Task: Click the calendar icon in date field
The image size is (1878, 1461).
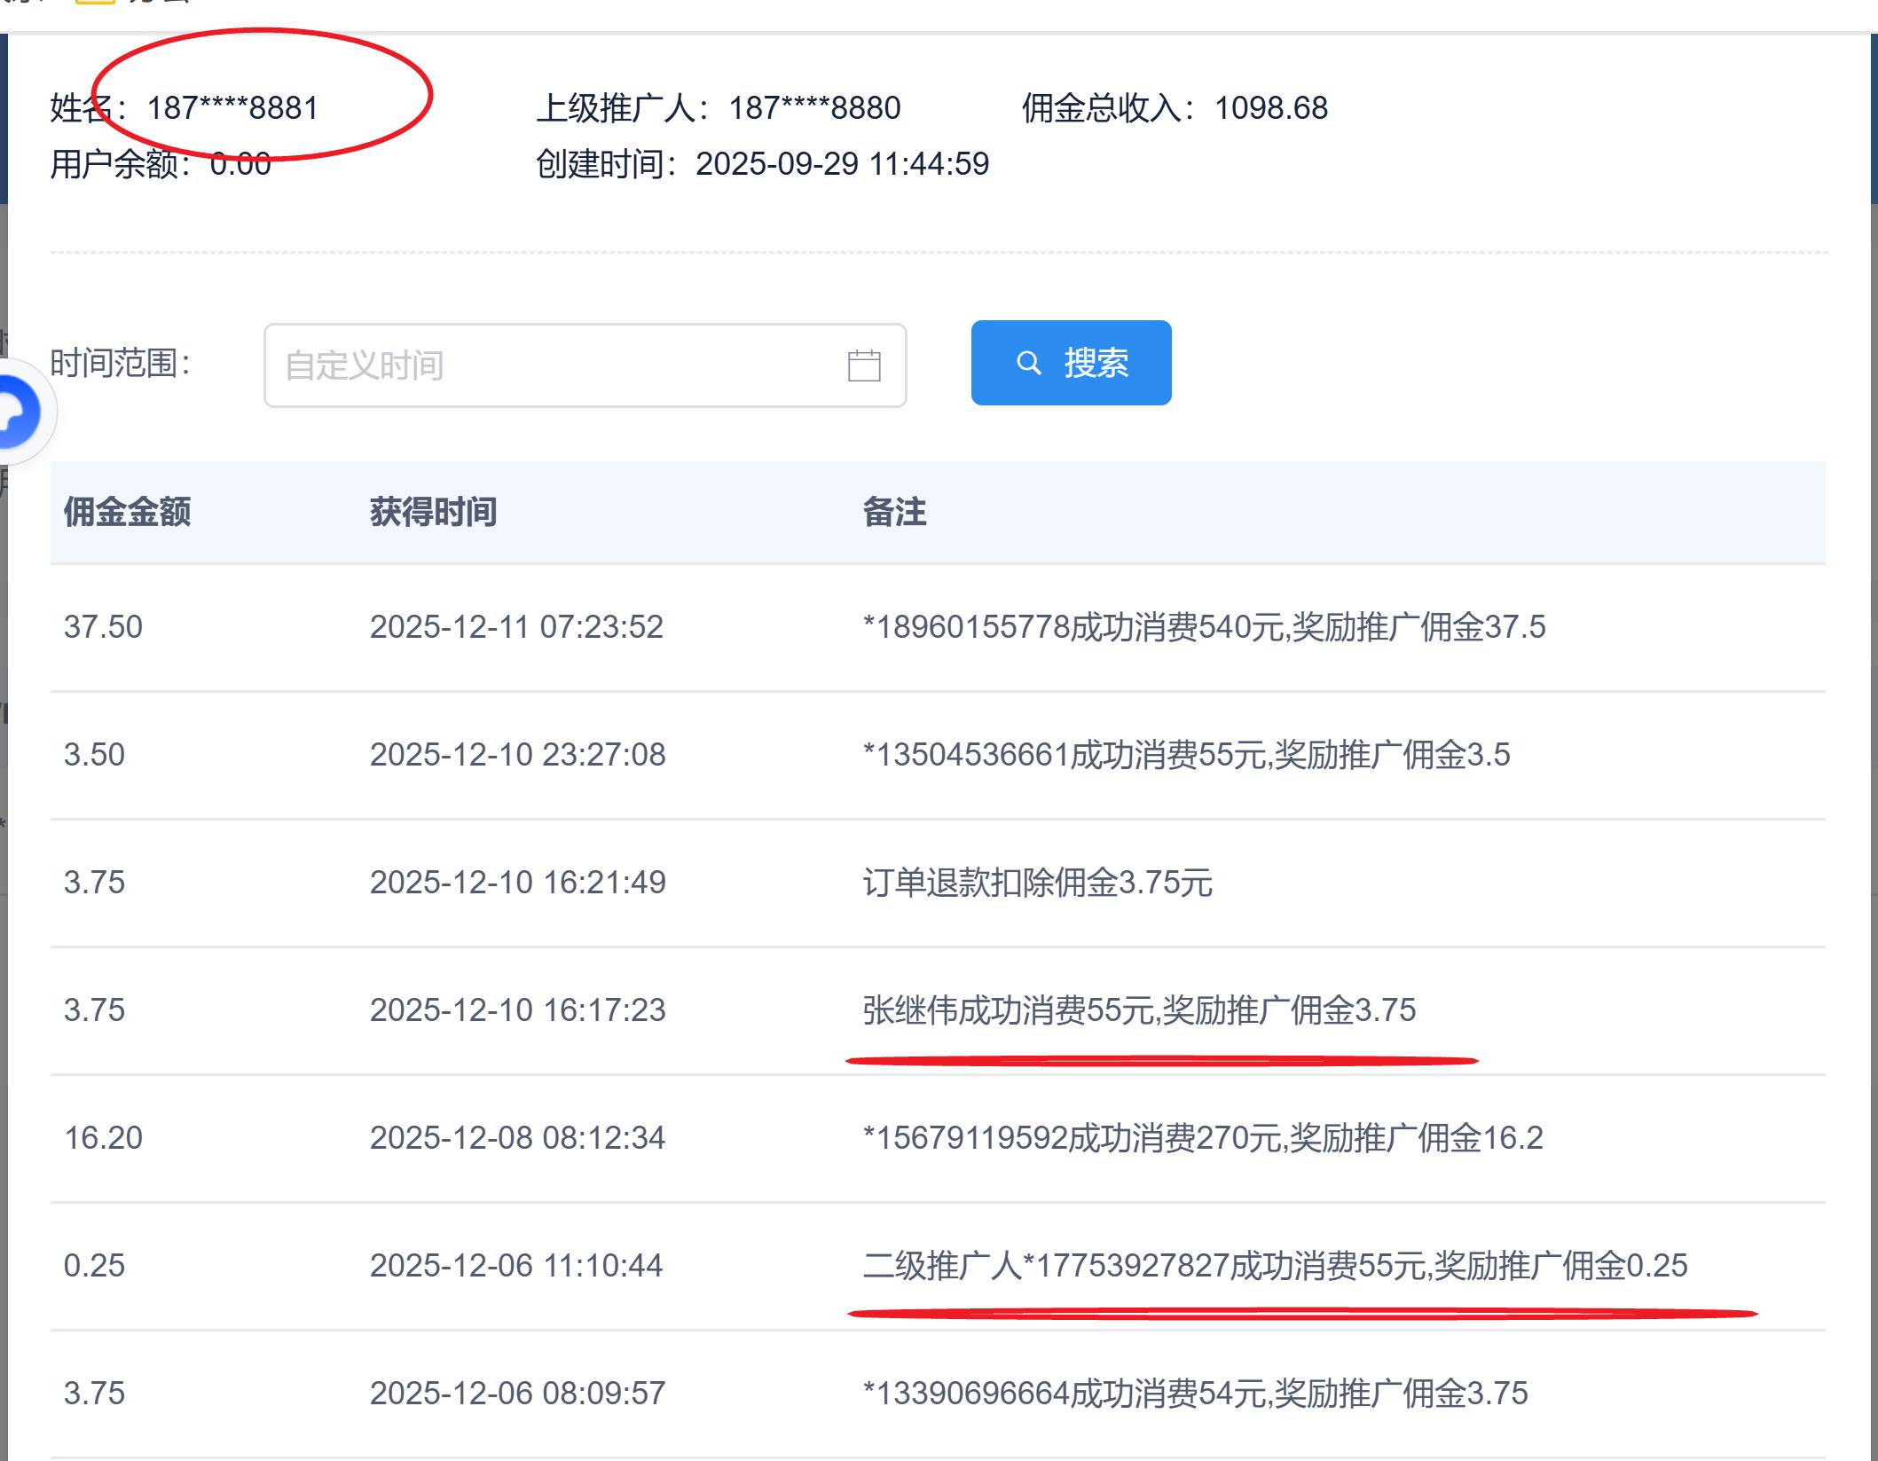Action: tap(863, 365)
